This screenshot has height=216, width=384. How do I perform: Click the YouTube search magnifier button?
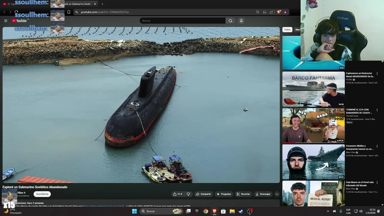click(230, 21)
